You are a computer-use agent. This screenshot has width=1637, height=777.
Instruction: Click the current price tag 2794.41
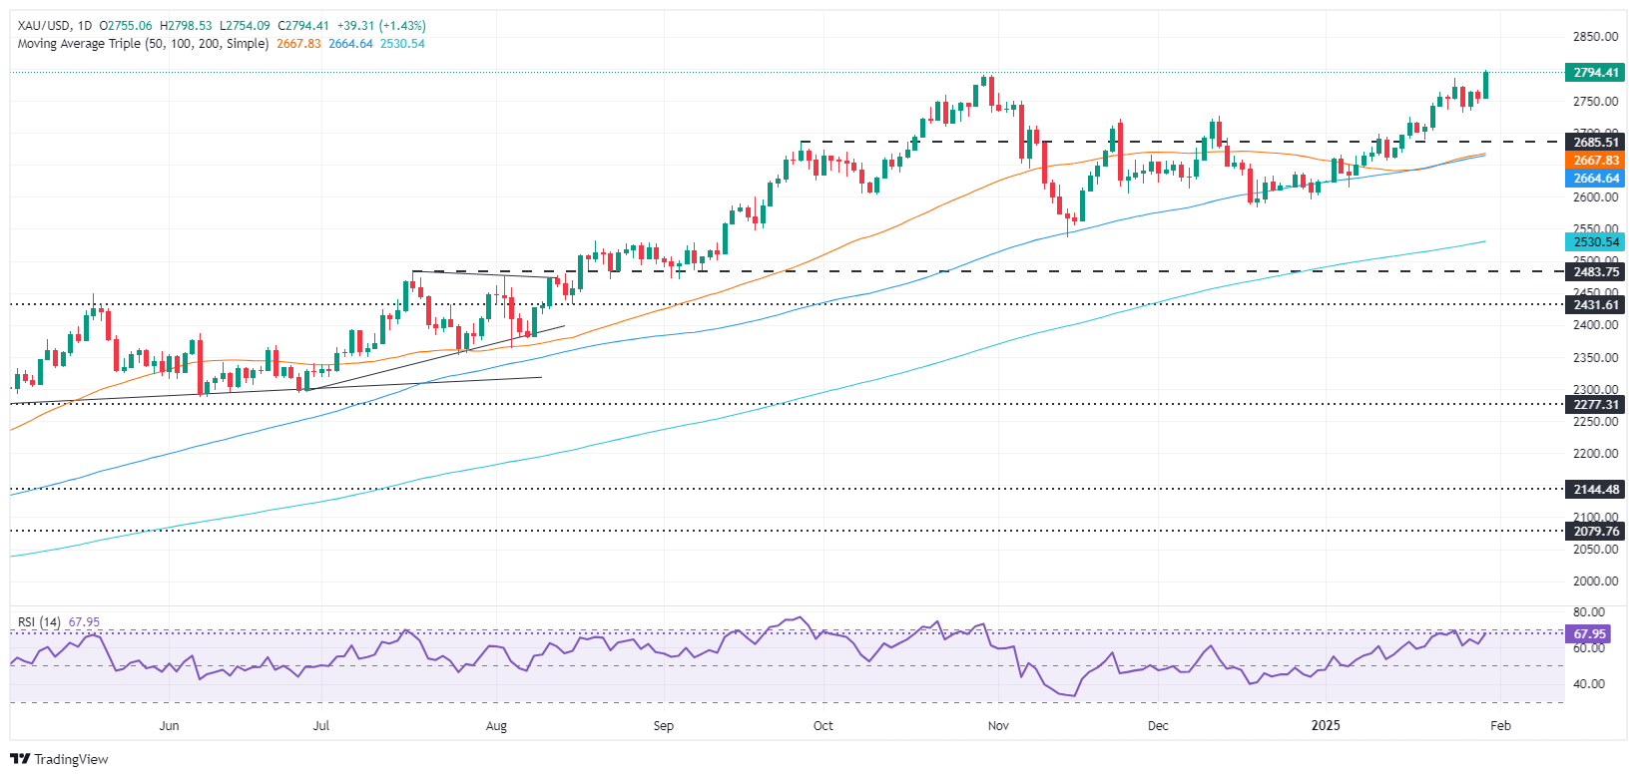click(x=1595, y=73)
